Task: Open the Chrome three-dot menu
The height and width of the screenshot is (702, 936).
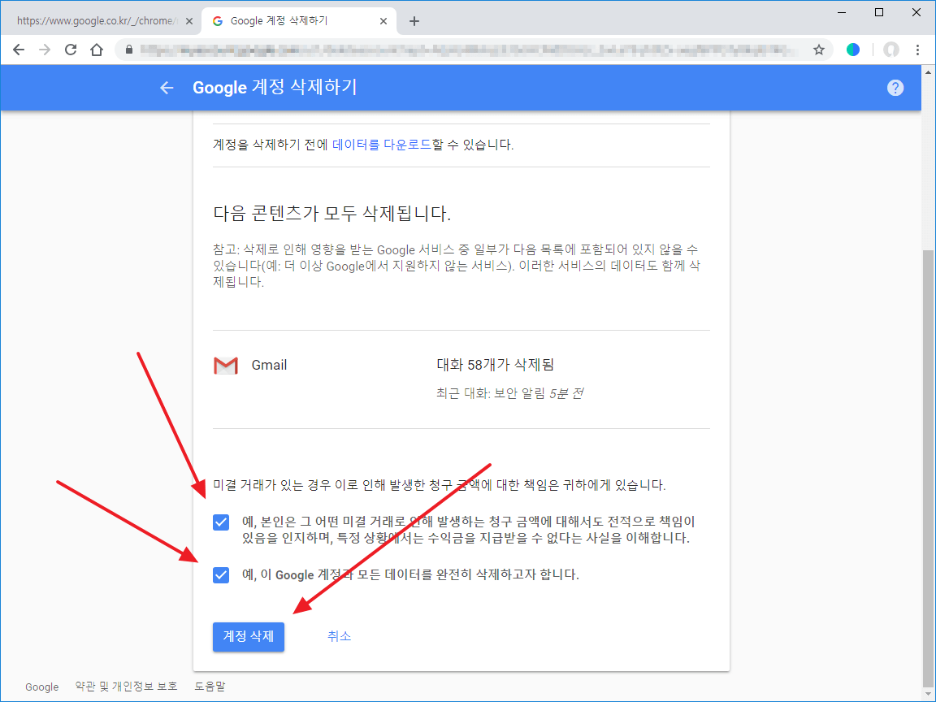Action: 917,50
